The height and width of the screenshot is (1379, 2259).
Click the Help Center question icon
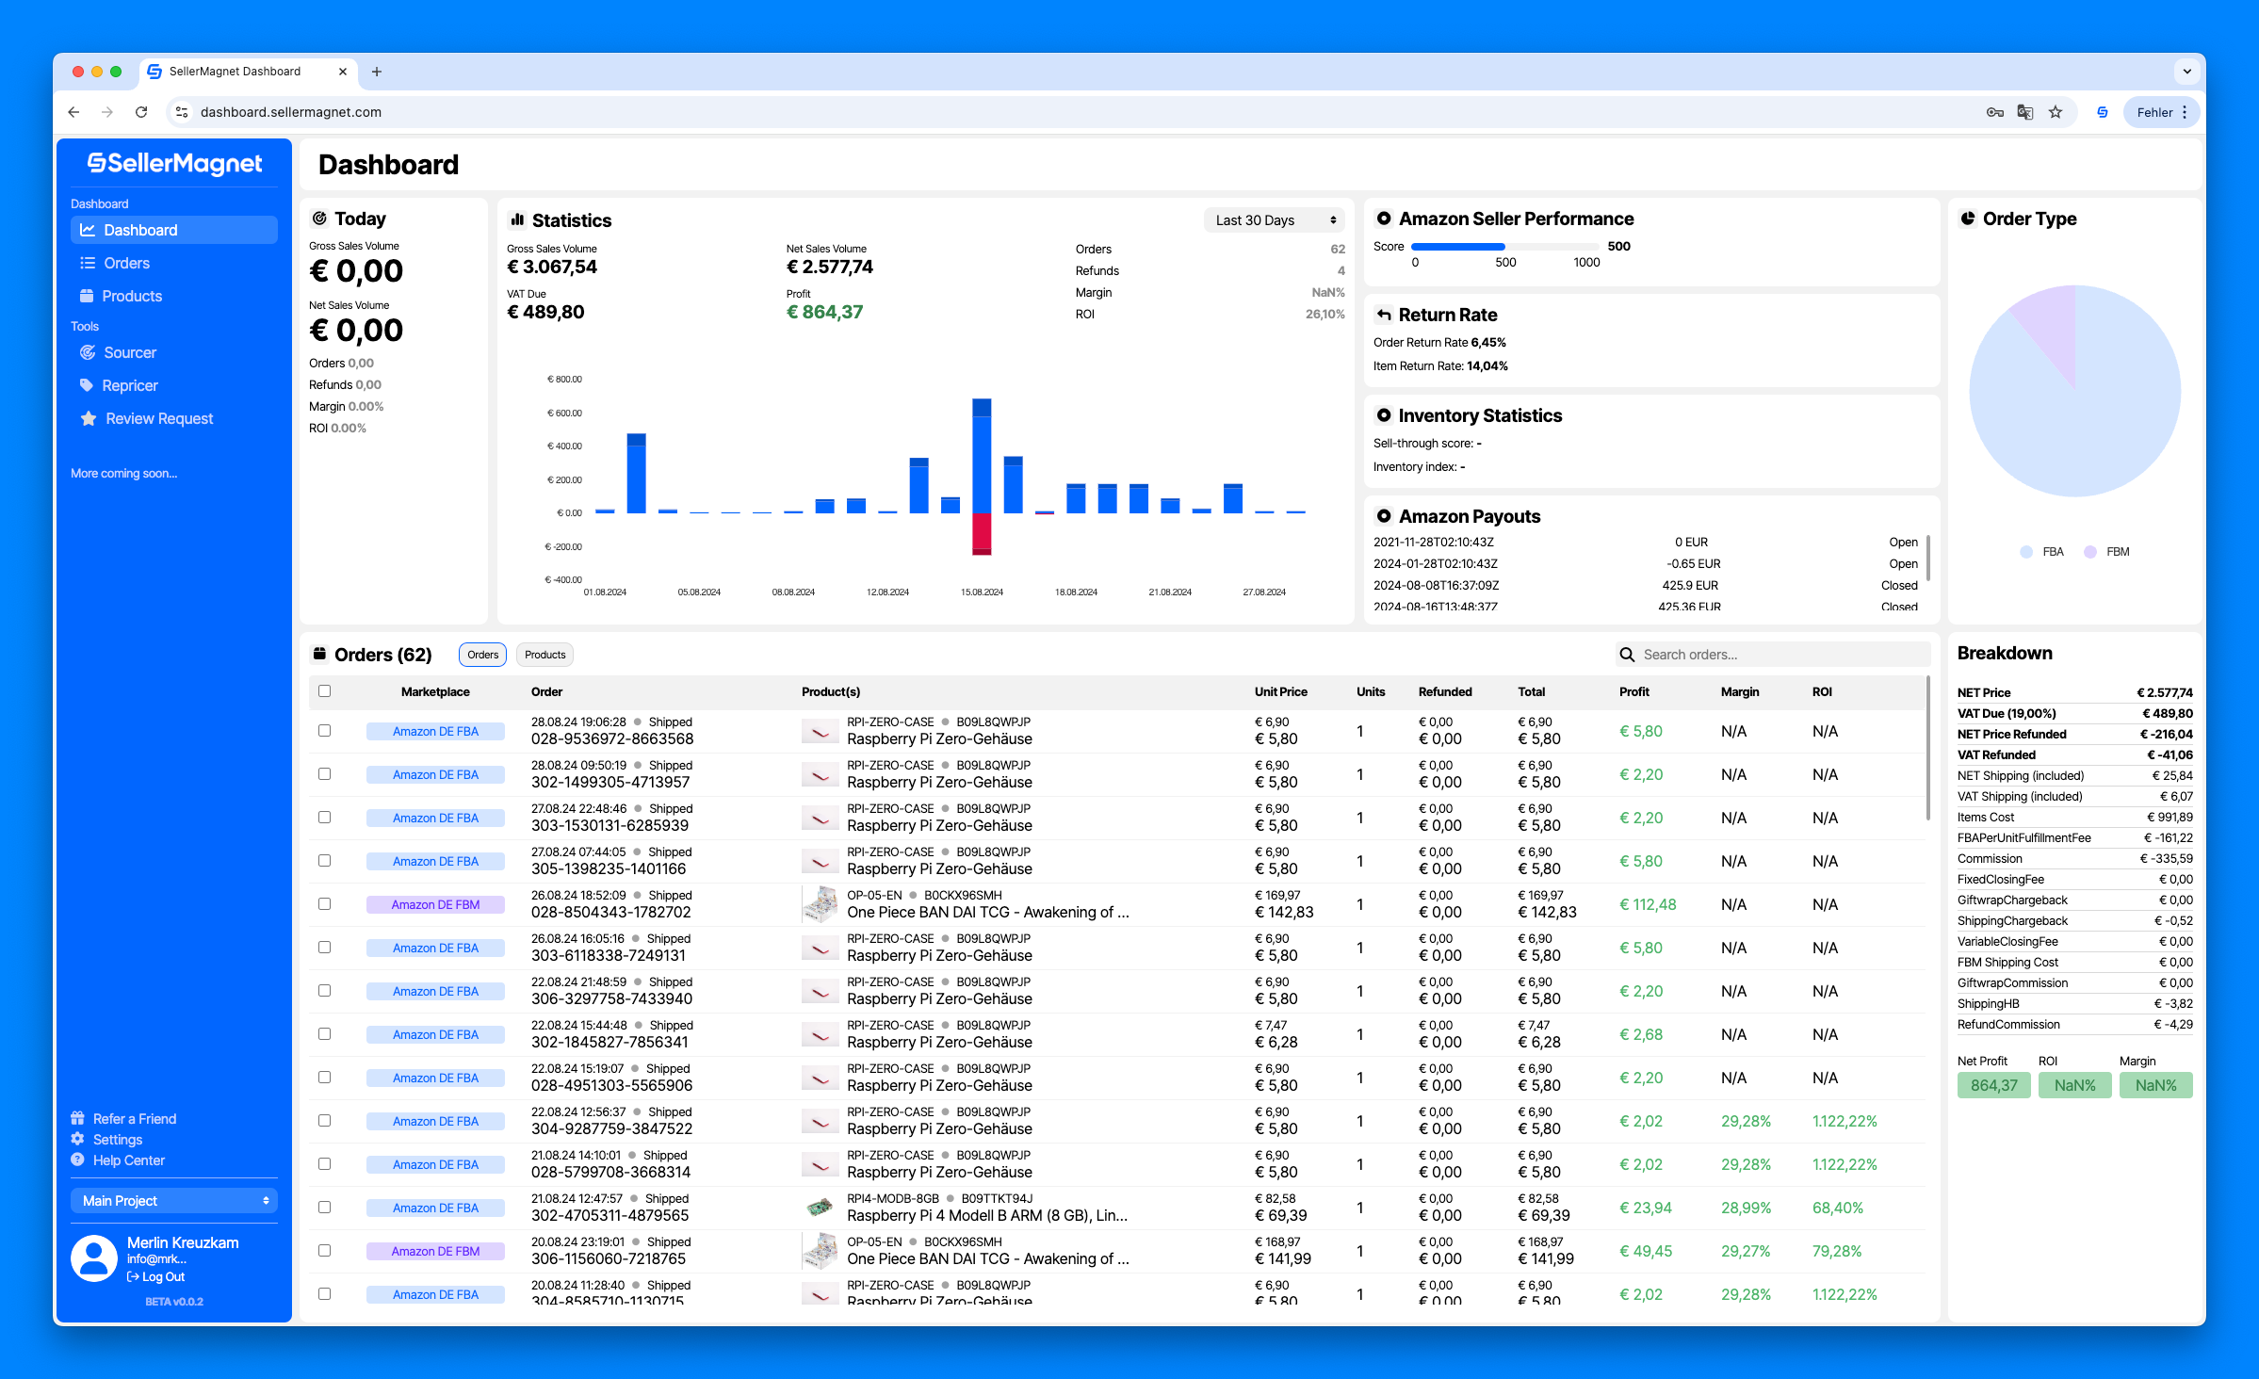77,1160
